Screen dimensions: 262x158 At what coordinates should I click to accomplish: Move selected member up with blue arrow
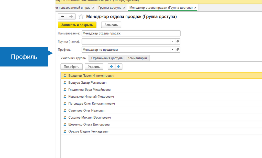[112, 67]
